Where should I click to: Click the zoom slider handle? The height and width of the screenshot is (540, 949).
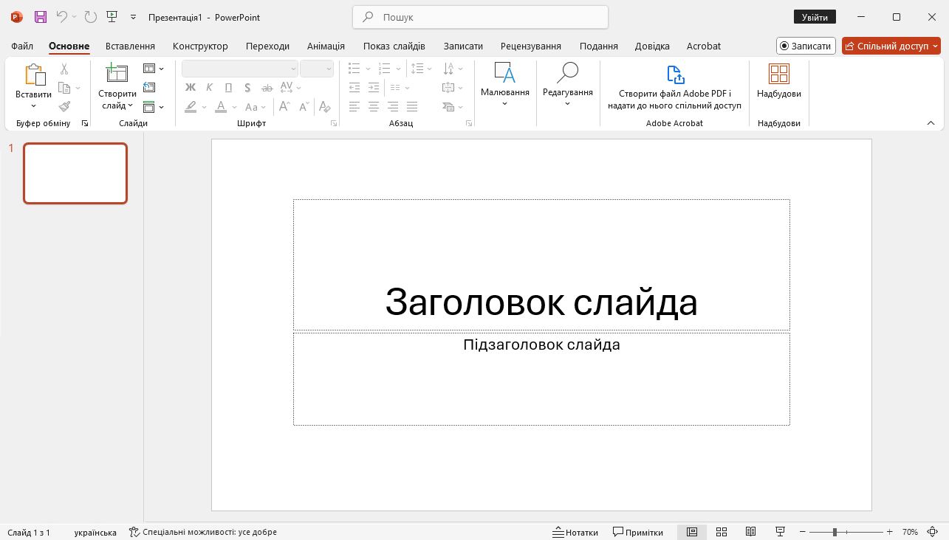835,532
